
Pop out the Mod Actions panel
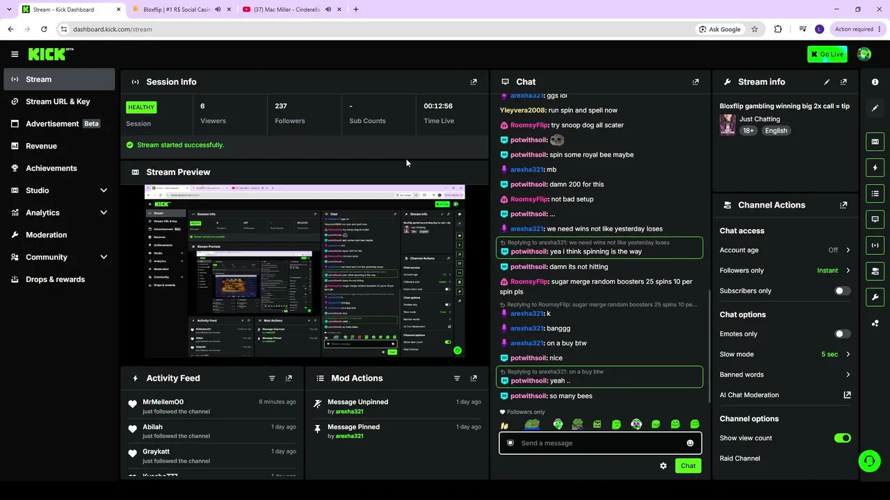[x=474, y=378]
